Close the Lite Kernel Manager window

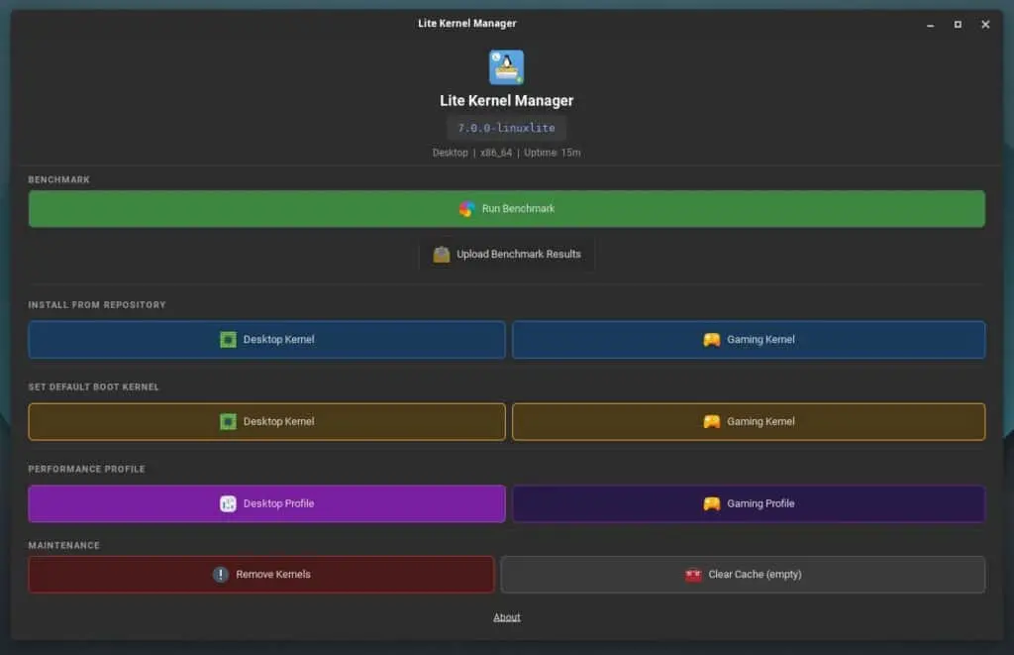click(985, 25)
